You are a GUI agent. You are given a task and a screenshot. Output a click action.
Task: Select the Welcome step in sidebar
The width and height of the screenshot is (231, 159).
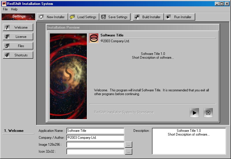pos(18,27)
